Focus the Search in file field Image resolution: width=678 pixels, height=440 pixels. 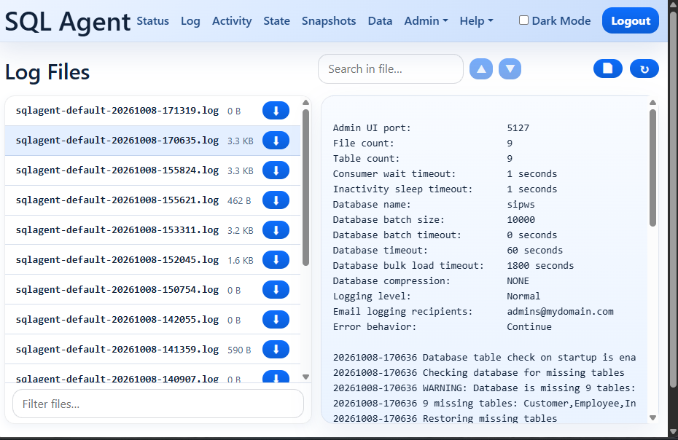(x=391, y=68)
